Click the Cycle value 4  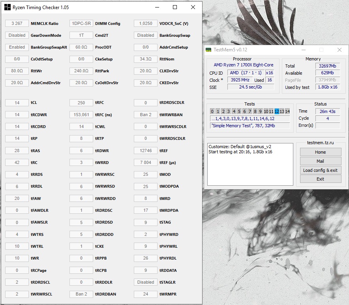328,118
